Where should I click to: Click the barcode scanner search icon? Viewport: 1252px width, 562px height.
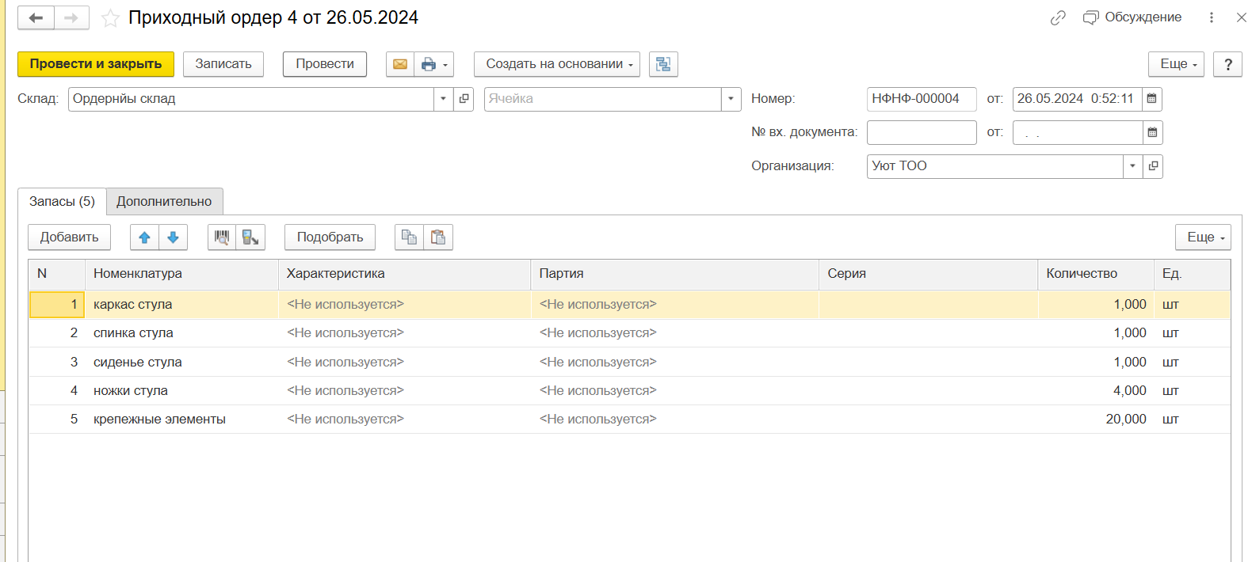click(222, 237)
